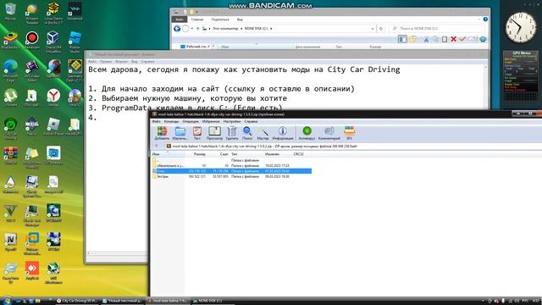Viewport: 542px width, 305px height.
Task: Toggle navigation pane icon in Explorer toolbar
Action: point(402,39)
